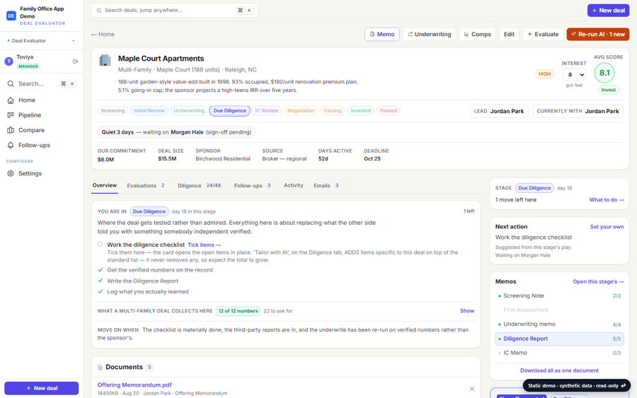Click the sparkle icon on Re-run AI
This screenshot has height=398, width=637.
click(573, 34)
